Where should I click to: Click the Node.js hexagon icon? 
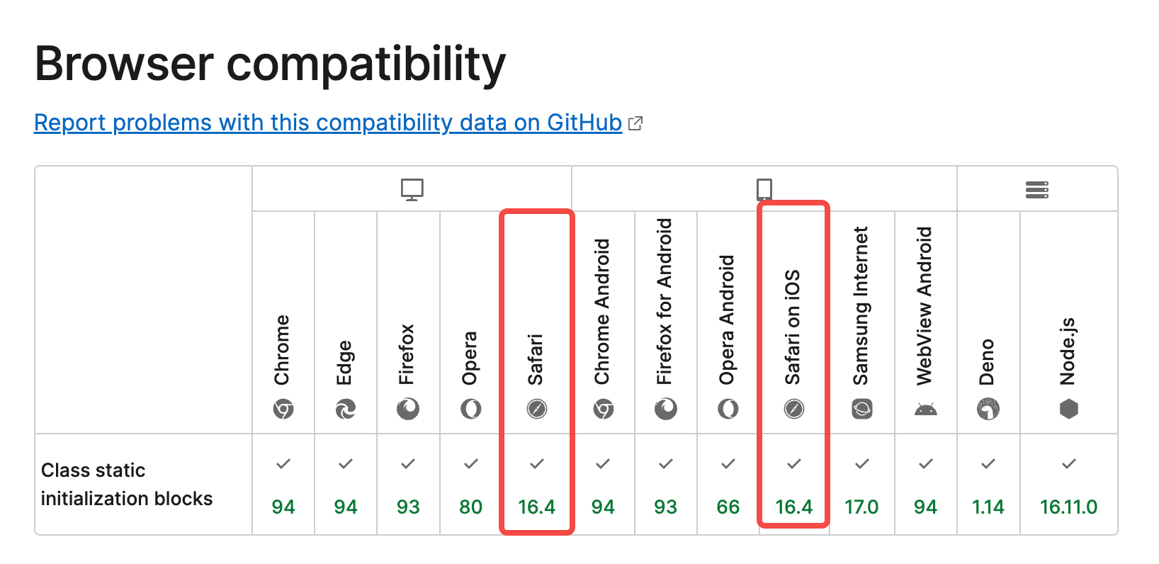click(x=1068, y=409)
